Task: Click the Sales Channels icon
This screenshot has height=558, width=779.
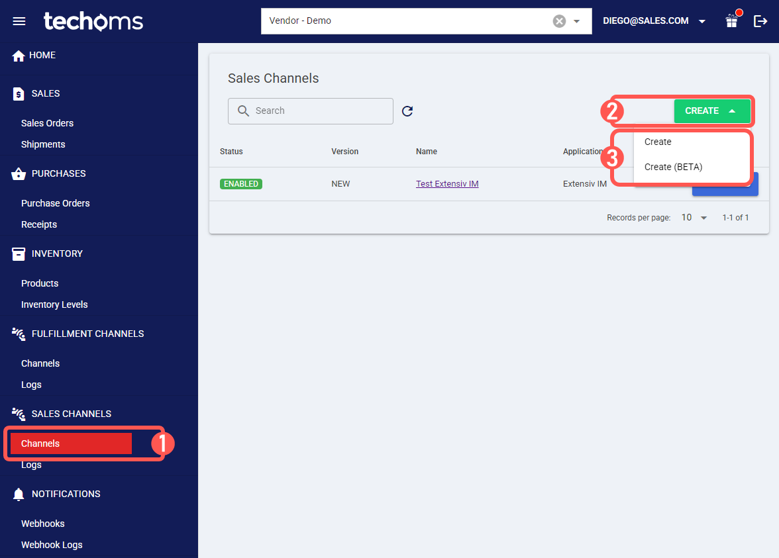Action: pyautogui.click(x=19, y=414)
